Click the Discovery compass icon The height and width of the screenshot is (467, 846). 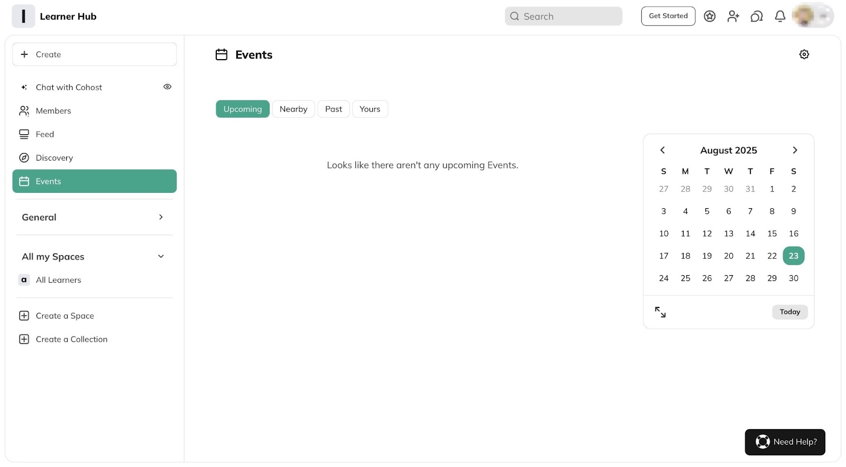24,157
